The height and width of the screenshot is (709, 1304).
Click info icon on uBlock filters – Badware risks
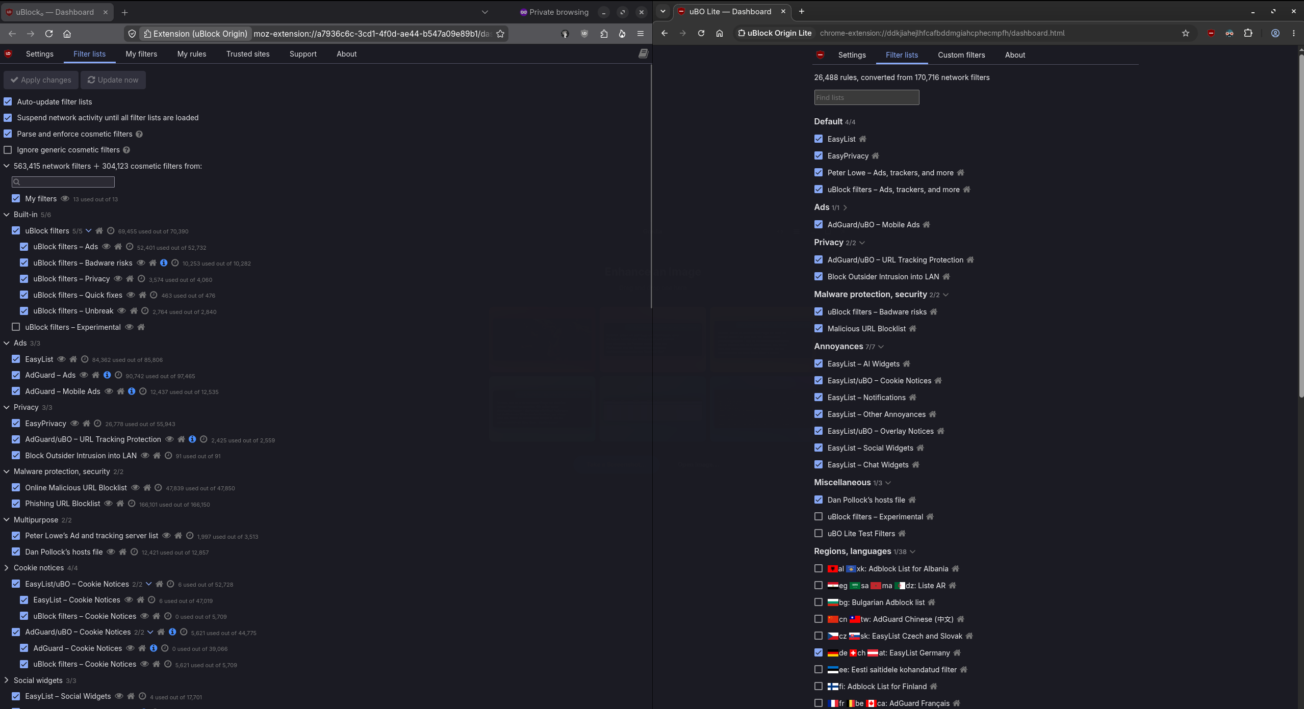click(x=164, y=263)
